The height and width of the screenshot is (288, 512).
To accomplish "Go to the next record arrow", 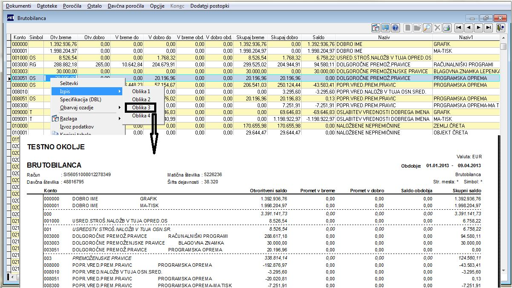I will [478, 28].
